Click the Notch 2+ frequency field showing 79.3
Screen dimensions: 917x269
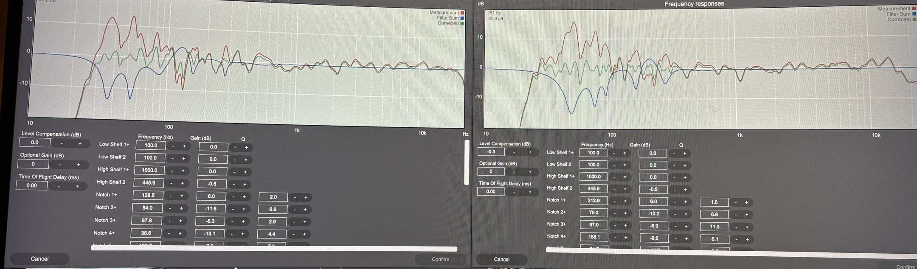(x=594, y=213)
